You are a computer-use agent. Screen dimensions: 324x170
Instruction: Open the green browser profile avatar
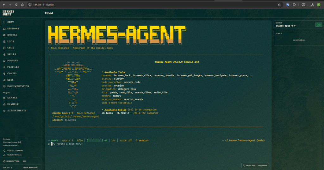(319, 4)
